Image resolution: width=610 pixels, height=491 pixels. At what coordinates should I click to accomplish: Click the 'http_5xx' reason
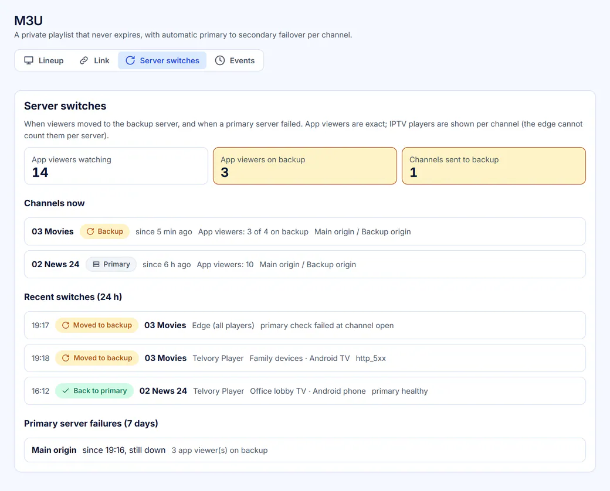click(x=371, y=359)
